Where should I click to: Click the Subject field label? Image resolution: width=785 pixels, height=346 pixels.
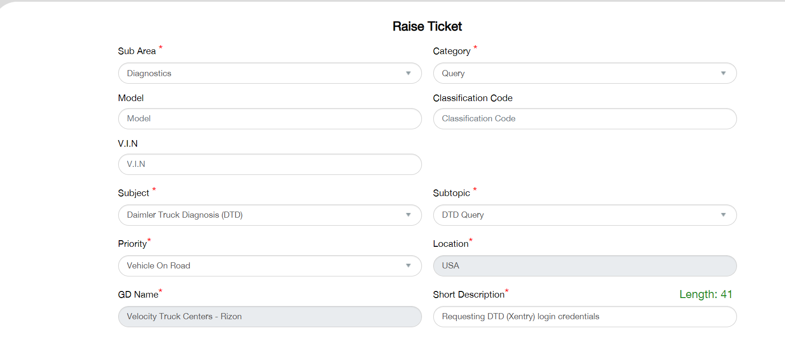[x=133, y=193]
